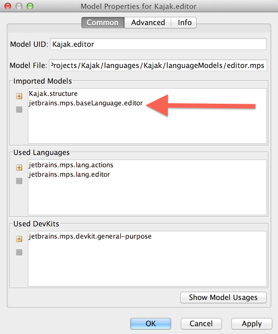This screenshot has height=334, width=278.
Task: Click the Show Model Usages button
Action: tap(223, 297)
